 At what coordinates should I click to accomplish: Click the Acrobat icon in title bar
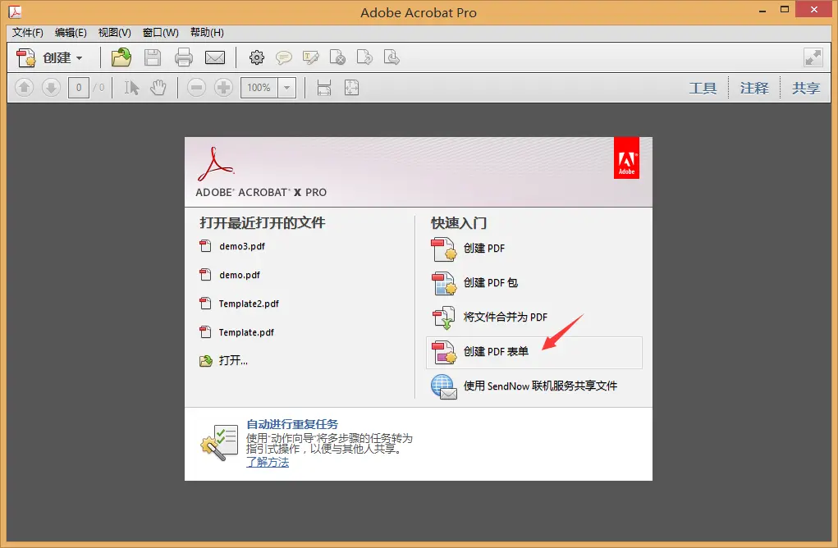click(15, 11)
